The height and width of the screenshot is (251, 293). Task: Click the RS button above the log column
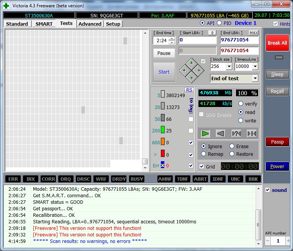[x=189, y=90]
